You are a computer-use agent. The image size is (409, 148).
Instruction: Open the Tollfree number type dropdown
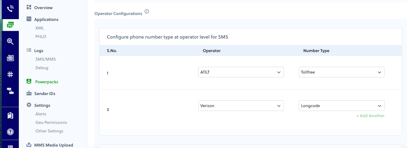coord(342,72)
